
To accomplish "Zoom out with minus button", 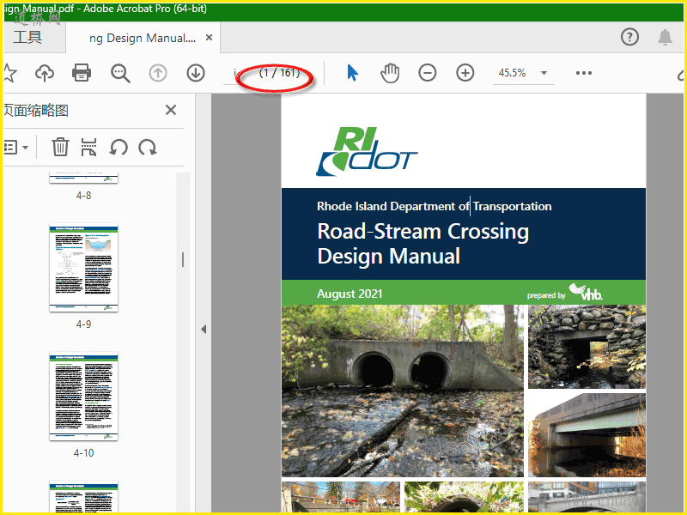I will tap(428, 73).
